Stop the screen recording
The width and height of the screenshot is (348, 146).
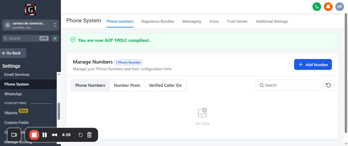(34, 135)
